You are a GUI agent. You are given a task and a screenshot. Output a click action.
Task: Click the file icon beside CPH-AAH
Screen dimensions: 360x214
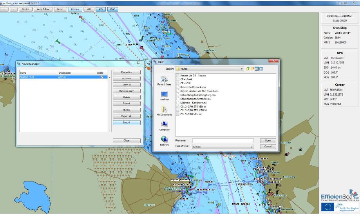(178, 80)
